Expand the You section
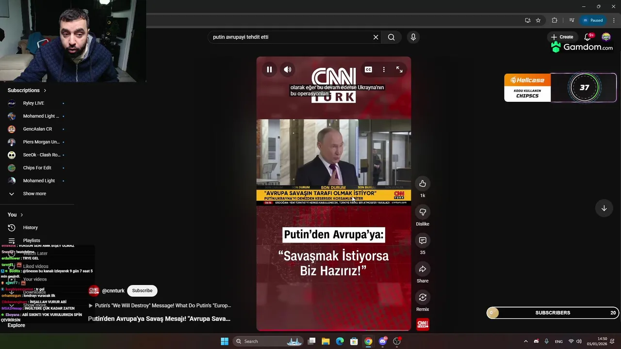 (16, 215)
